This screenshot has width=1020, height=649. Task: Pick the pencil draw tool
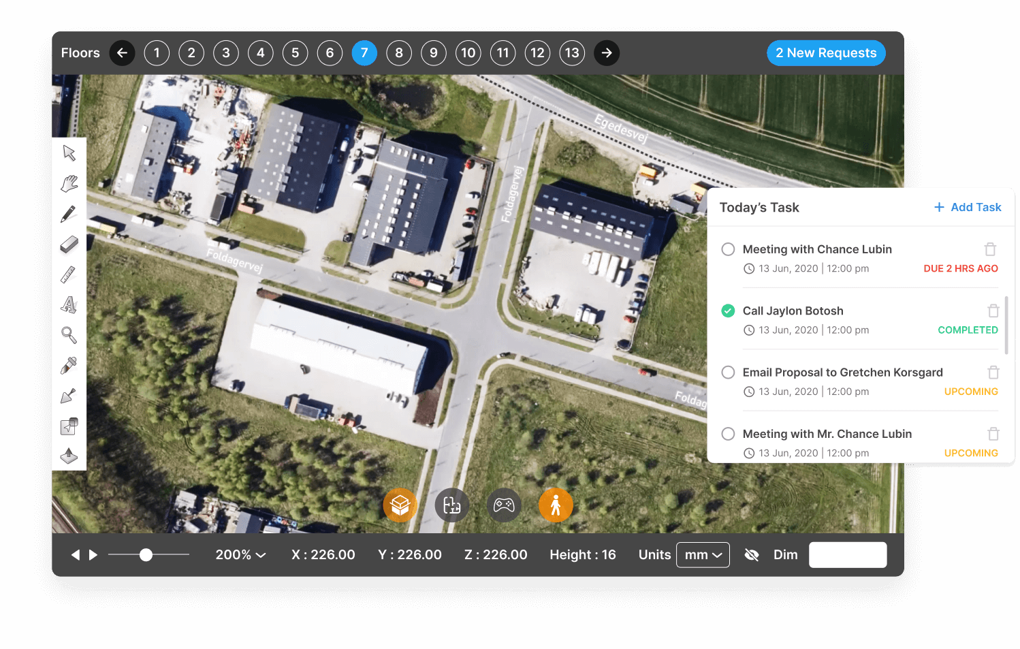click(69, 214)
